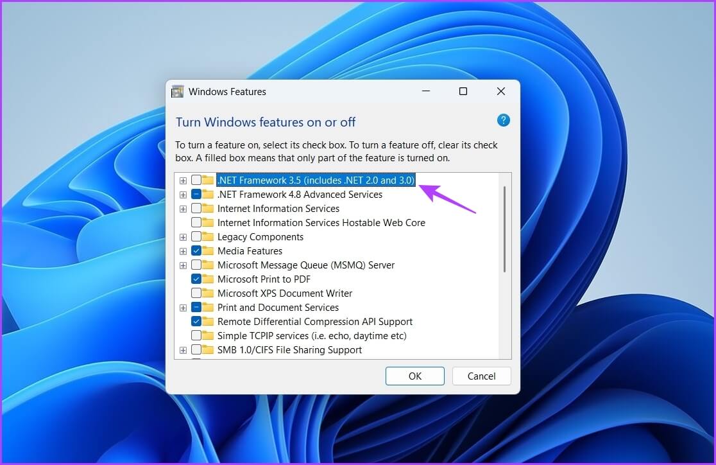Expand the Internet Information Services node
This screenshot has width=716, height=465.
coord(183,209)
